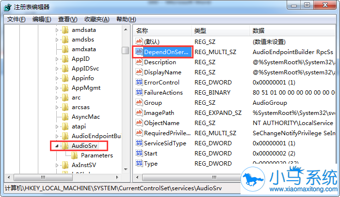
Task: Click the DWORD icon of the Type value
Action: pyautogui.click(x=139, y=163)
